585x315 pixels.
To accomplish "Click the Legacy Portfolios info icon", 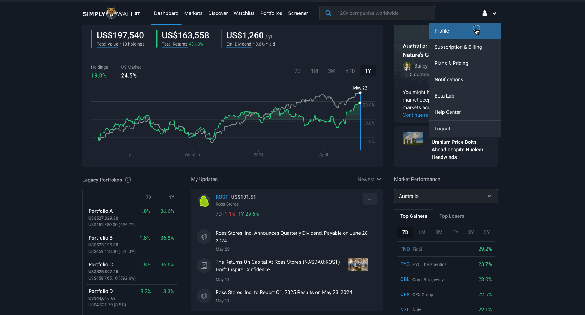I will [128, 180].
